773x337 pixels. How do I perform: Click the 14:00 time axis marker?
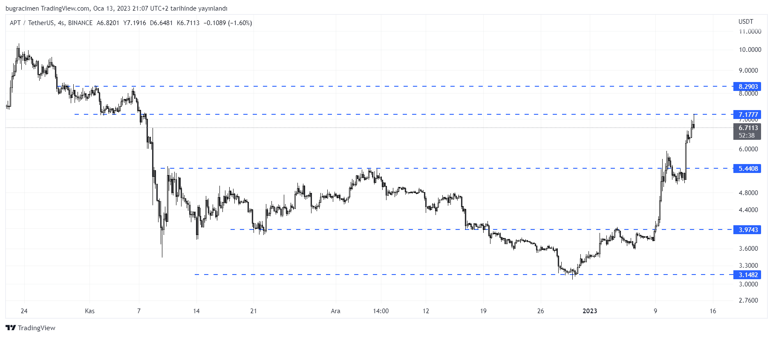(x=381, y=311)
